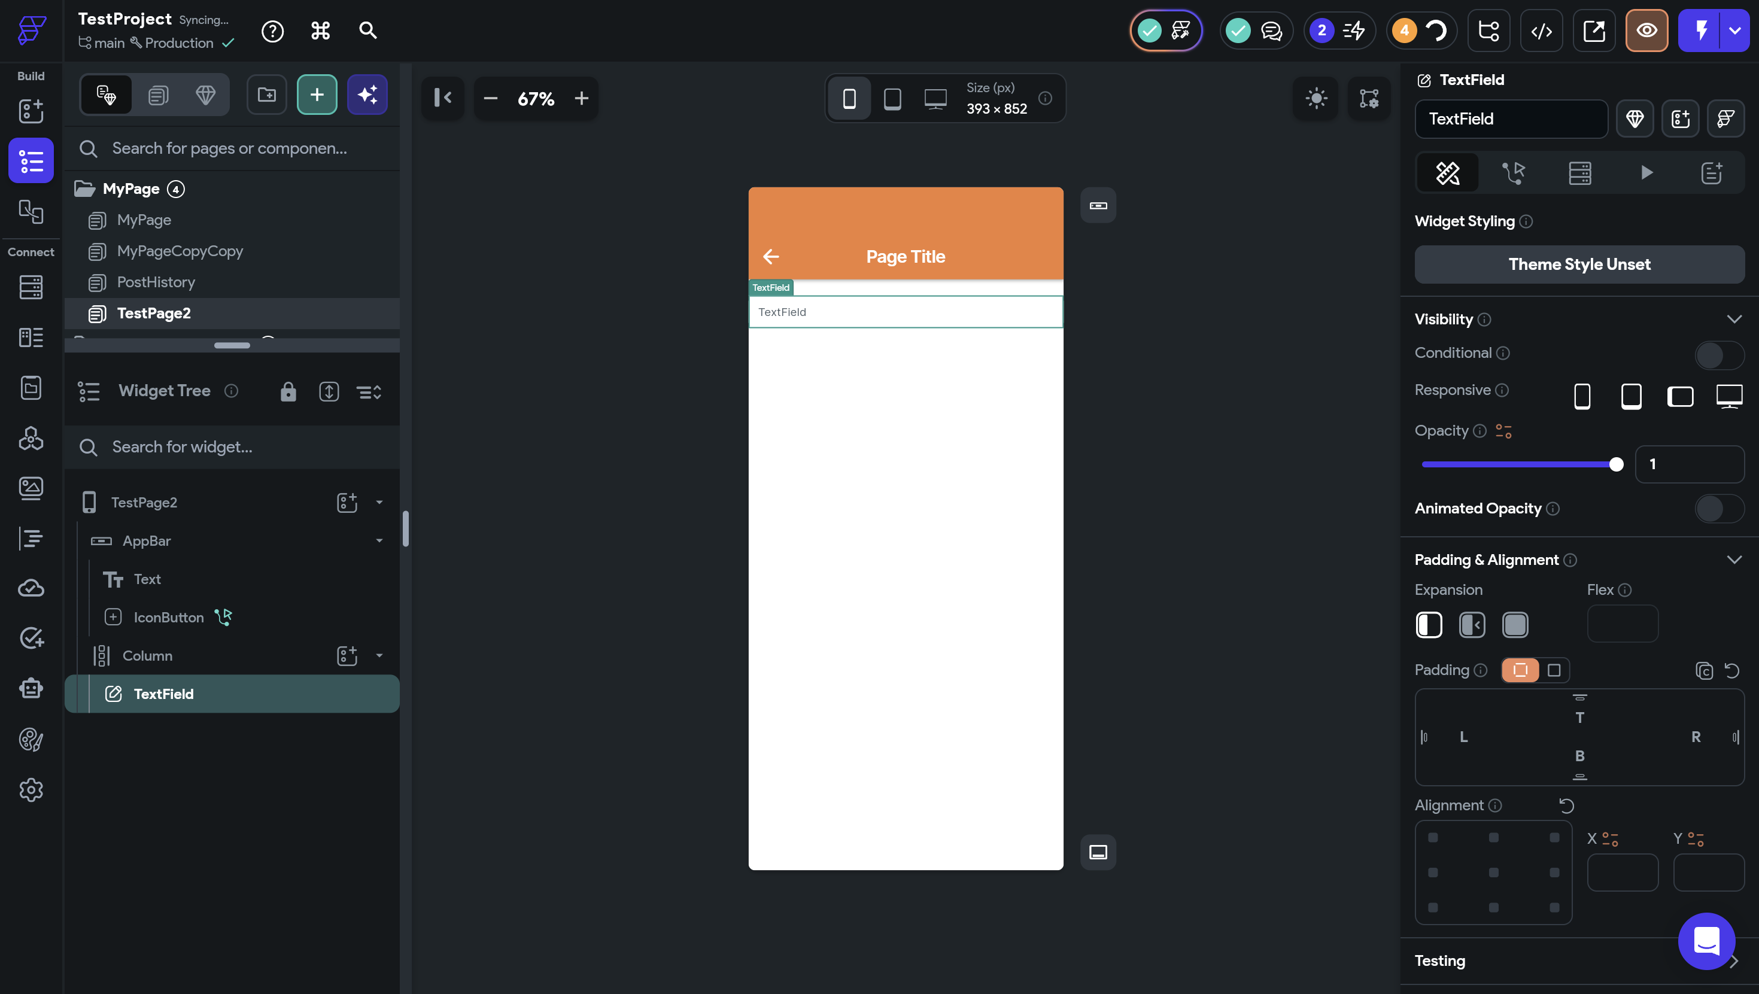This screenshot has width=1759, height=994.
Task: Click the branching version control icon
Action: tap(1488, 31)
